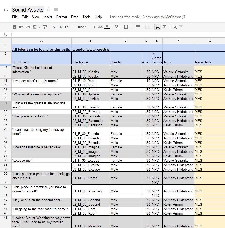The image size is (225, 228).
Task: Open the Format menu
Action: [62, 17]
